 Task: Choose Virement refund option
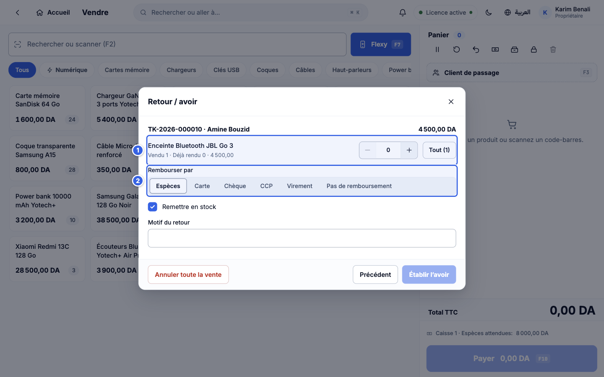pyautogui.click(x=299, y=186)
